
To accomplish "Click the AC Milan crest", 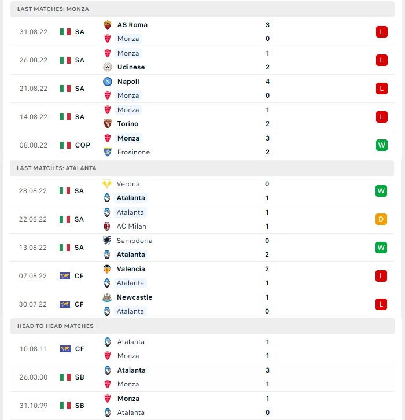I will (107, 226).
